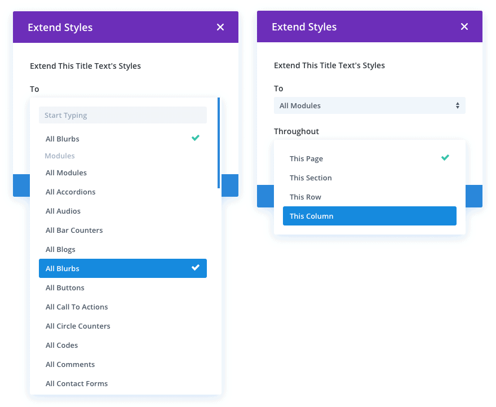The height and width of the screenshot is (407, 496).
Task: Open the All Modules dropdown selector
Action: pyautogui.click(x=370, y=105)
